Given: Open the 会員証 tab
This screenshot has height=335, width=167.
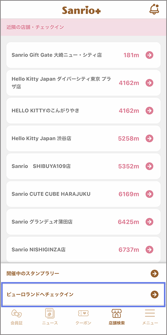Looking at the screenshot, I should [x=16, y=317].
